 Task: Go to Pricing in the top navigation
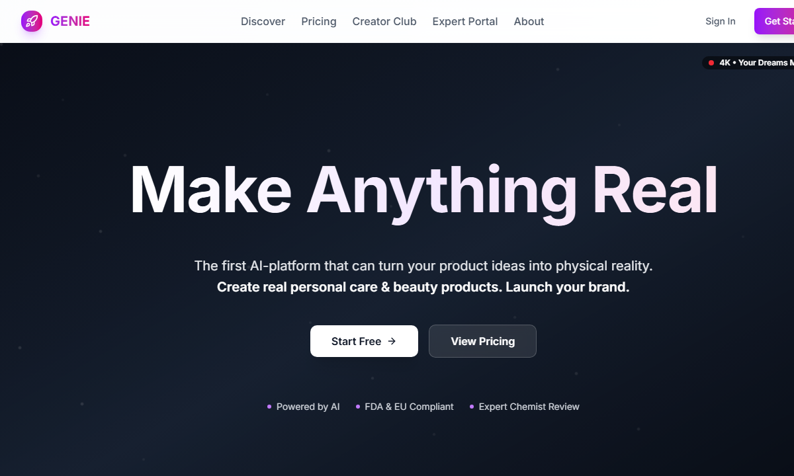pyautogui.click(x=318, y=21)
